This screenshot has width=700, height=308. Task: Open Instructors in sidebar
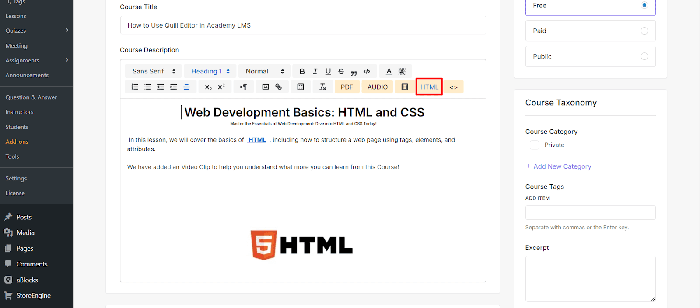click(19, 112)
